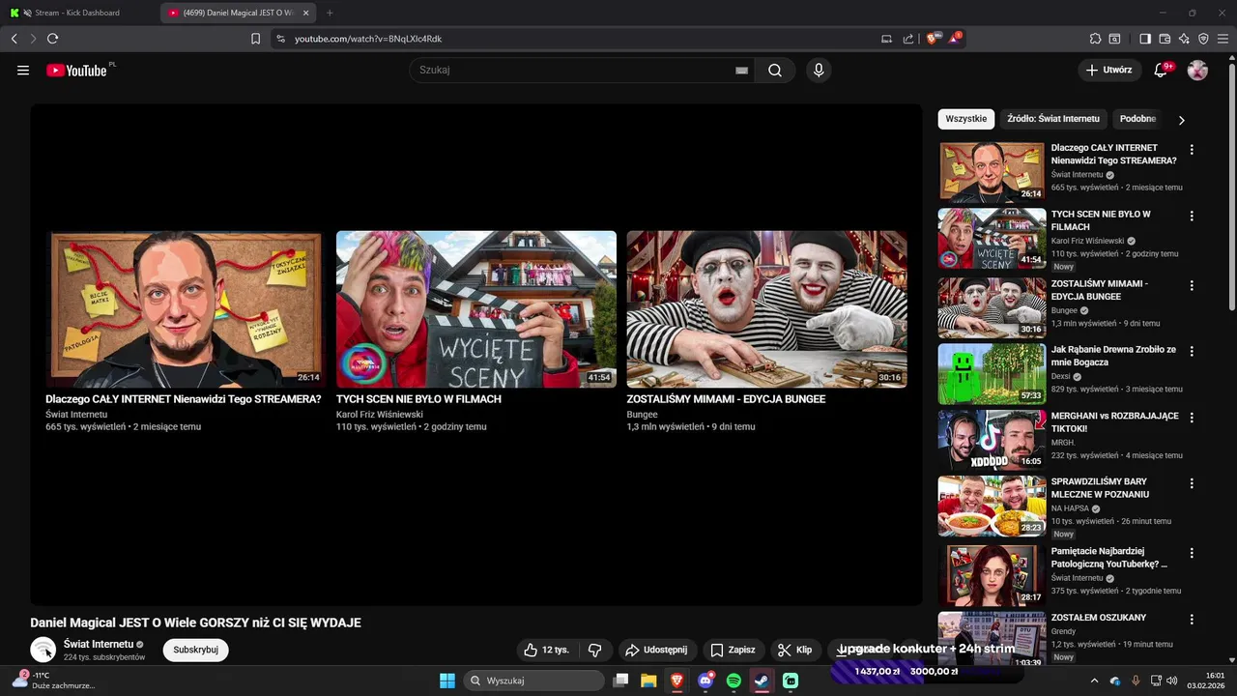Open options for Dlaczego CAŁY INTERNET sidebar video

[1192, 150]
